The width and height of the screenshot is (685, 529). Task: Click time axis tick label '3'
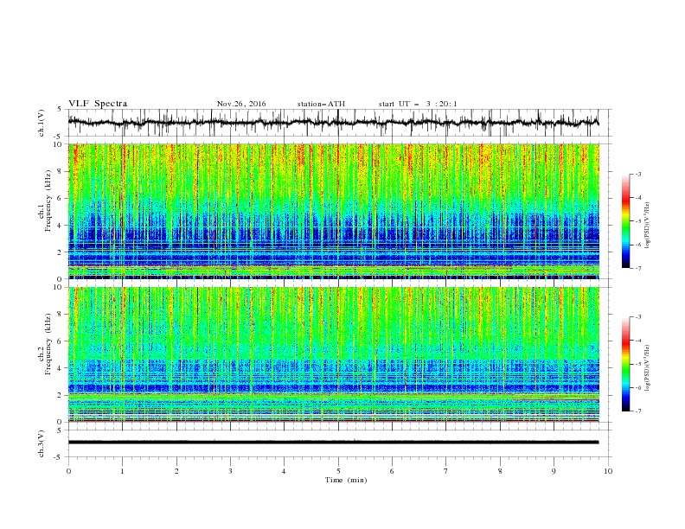230,471
